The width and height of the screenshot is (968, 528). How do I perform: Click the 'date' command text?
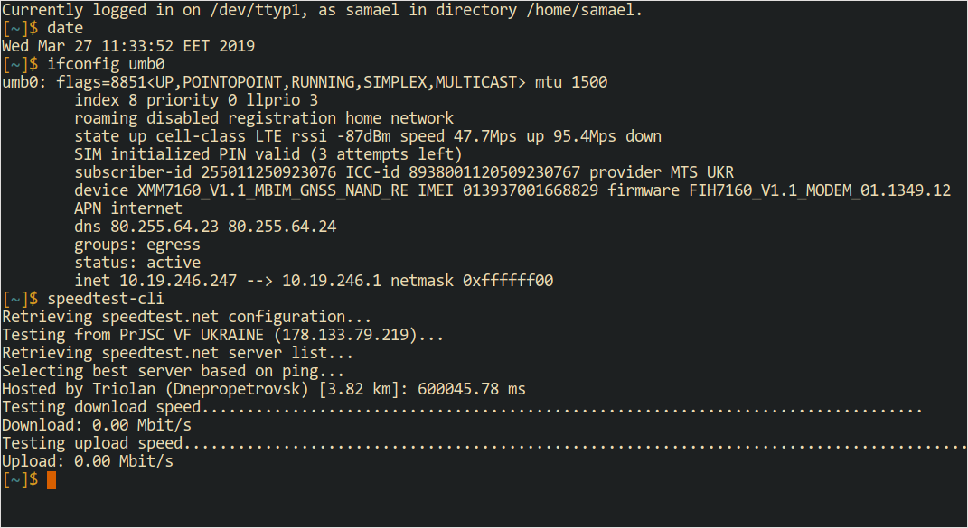(65, 28)
